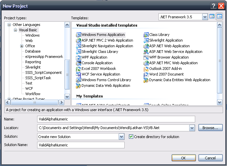The width and height of the screenshot is (227, 166).
Task: Click templates list scroll up arrow
Action: [x=220, y=25]
